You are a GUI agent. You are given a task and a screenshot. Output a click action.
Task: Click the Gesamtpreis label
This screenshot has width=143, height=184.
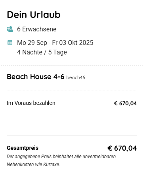coord(23,148)
